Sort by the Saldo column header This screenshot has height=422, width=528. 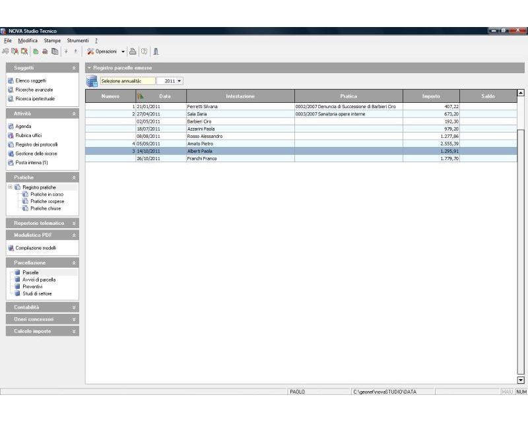tap(488, 96)
